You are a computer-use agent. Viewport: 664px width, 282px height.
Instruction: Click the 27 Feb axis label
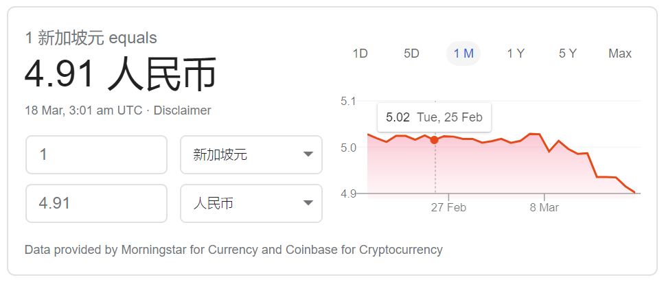coord(448,207)
